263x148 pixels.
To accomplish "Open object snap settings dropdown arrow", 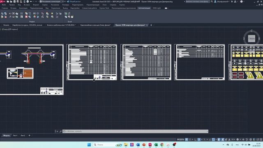I will pyautogui.click(x=216, y=139).
